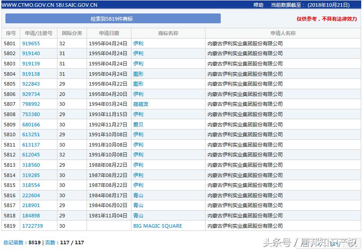
Task: Open registration number 318554
Action: tap(31, 185)
